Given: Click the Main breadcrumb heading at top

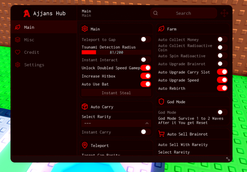Looking at the screenshot, I should tap(86, 11).
